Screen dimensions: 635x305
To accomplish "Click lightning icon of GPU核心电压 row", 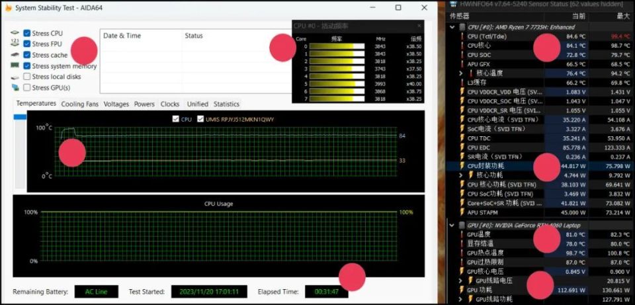I will point(462,271).
